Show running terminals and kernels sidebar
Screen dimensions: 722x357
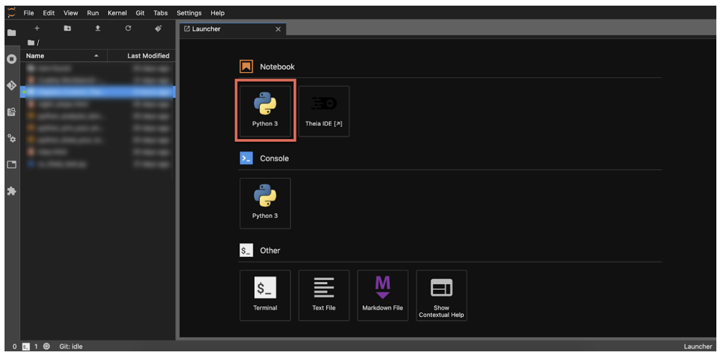(x=11, y=59)
